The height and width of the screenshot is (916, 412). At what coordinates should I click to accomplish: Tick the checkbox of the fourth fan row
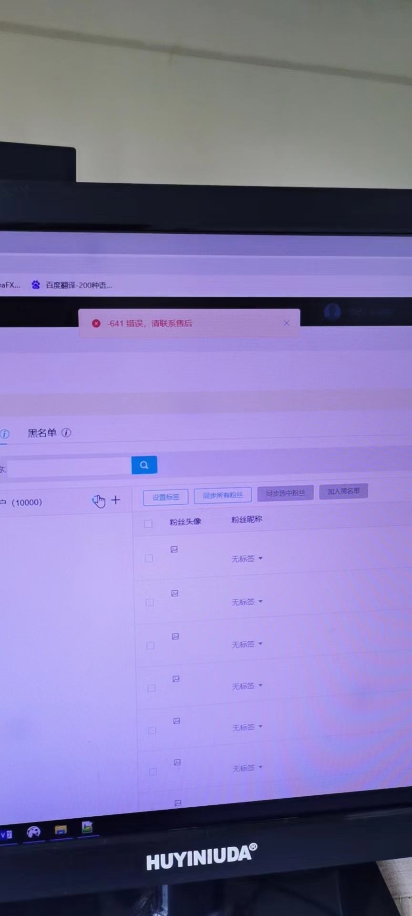click(152, 688)
